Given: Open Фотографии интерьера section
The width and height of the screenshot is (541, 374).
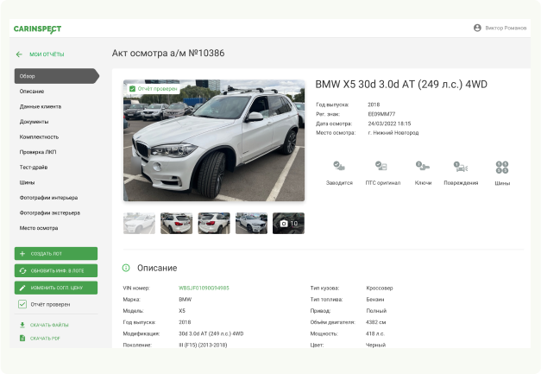Looking at the screenshot, I should 49,198.
